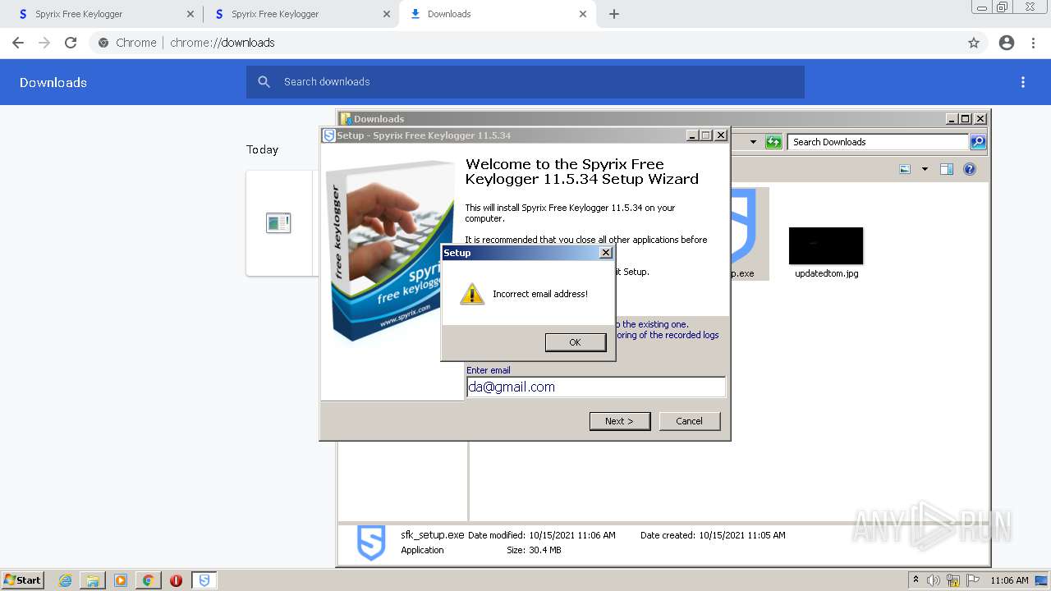Minimize the Spyrix setup wizard window

click(692, 135)
